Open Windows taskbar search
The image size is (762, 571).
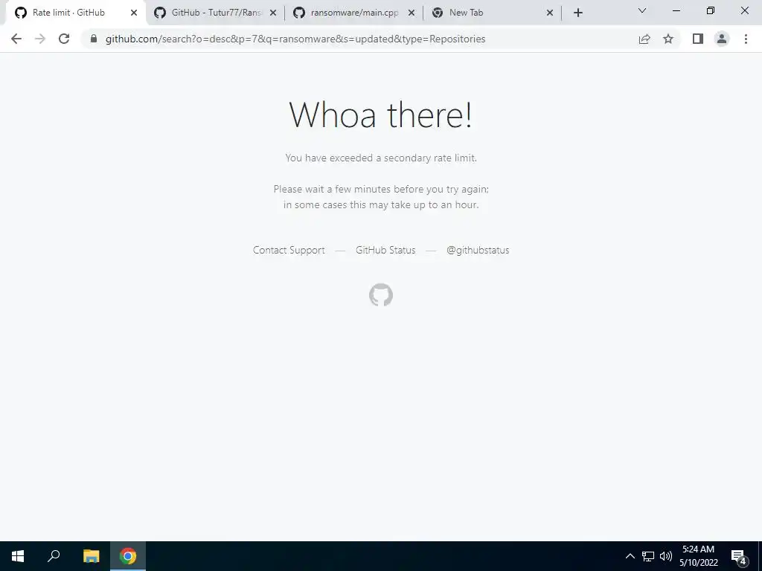54,556
